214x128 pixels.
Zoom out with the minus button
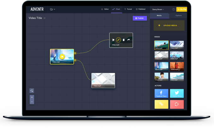click(x=32, y=102)
